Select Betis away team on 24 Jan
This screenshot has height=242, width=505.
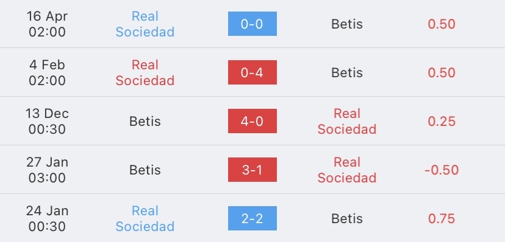click(347, 218)
